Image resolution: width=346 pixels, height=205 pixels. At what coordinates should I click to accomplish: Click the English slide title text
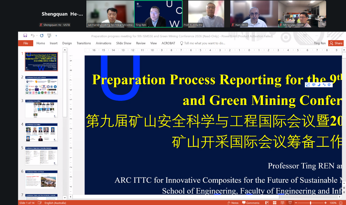pos(217,90)
